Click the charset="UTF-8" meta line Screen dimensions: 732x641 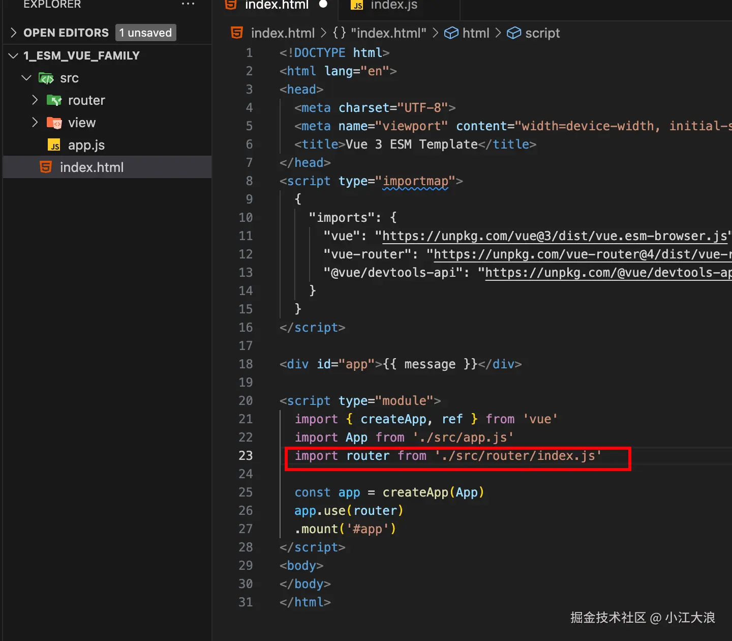click(x=375, y=108)
